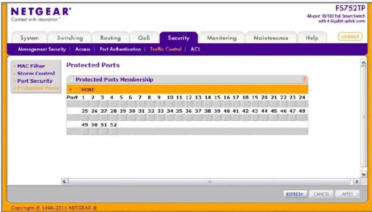Click the help icon in Protected Ports Membership header
372x212 pixels.
click(x=304, y=79)
